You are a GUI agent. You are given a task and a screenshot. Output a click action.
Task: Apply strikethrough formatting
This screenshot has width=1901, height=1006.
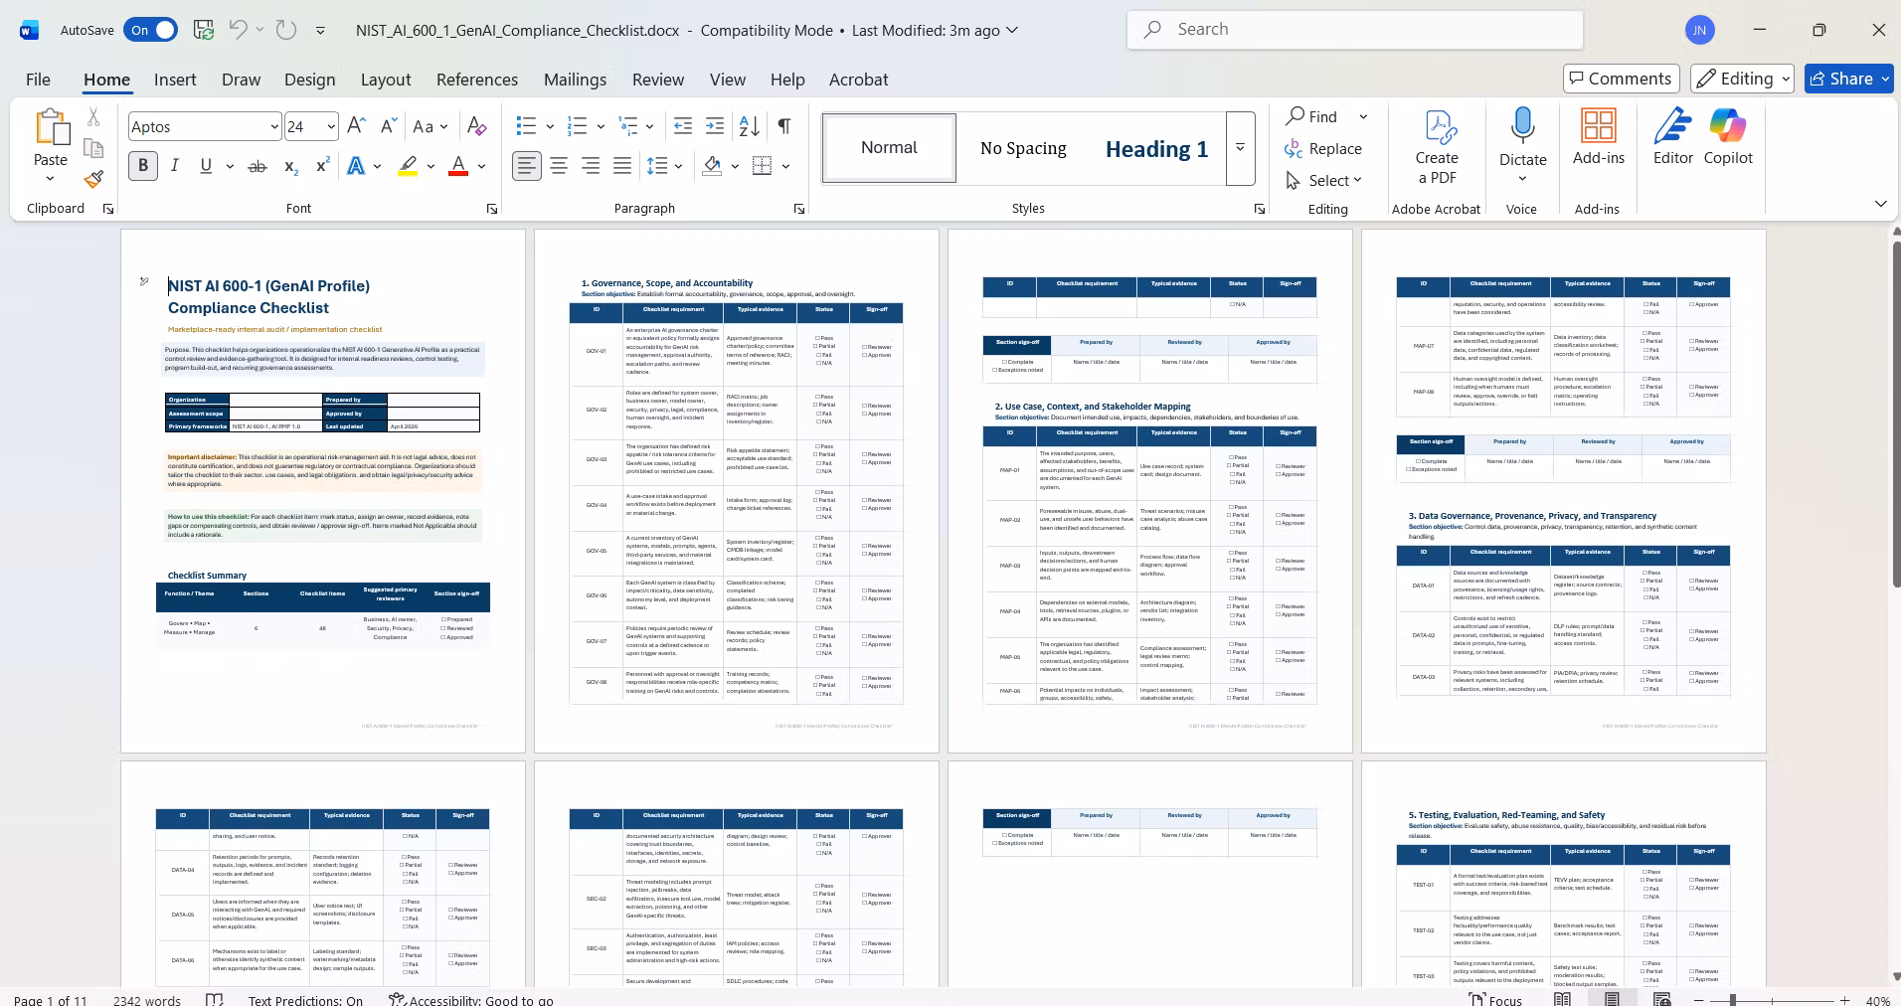(258, 166)
